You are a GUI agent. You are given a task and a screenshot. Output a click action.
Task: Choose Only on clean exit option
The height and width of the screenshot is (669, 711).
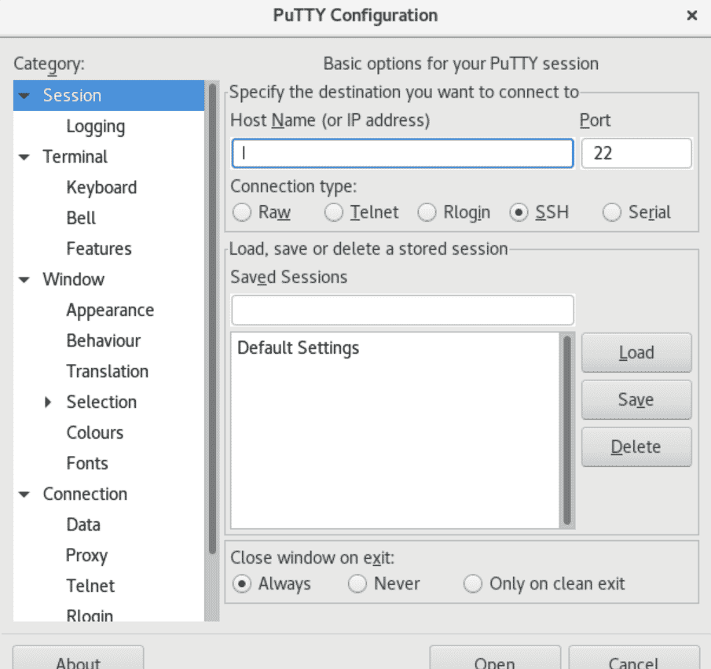coord(473,583)
